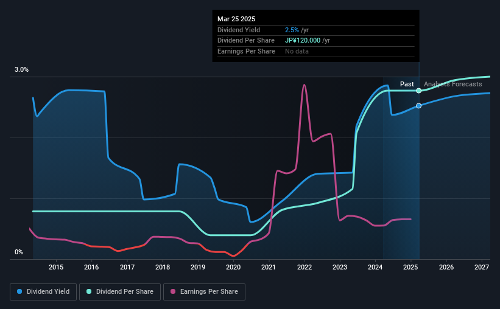Click Dividend Per Share label in tooltip
Image resolution: width=500 pixels, height=309 pixels.
pyautogui.click(x=246, y=41)
